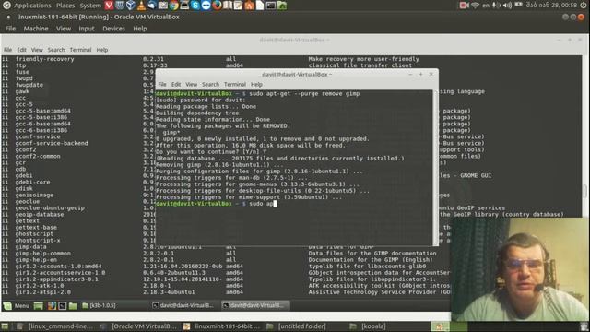This screenshot has height=332, width=590.
Task: Open the host Places menu
Action: pyautogui.click(x=65, y=6)
